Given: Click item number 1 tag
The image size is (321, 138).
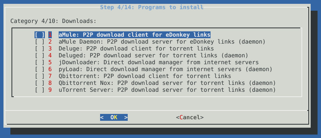Looking at the screenshot, I should [x=50, y=35].
